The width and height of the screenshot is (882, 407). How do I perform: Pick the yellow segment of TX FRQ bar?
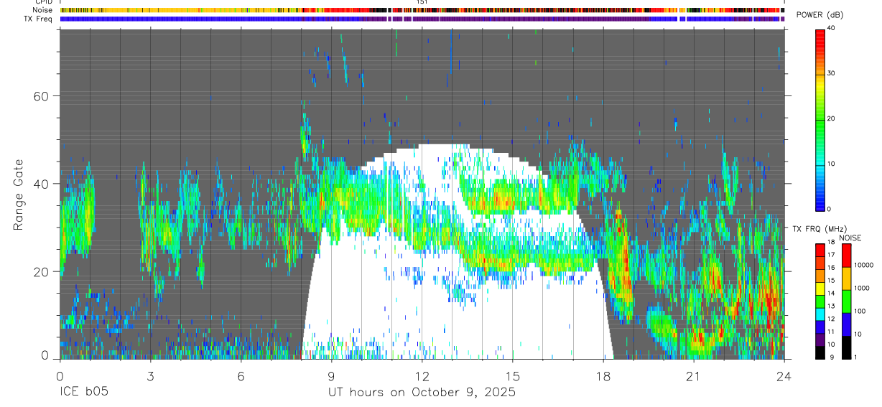820,289
